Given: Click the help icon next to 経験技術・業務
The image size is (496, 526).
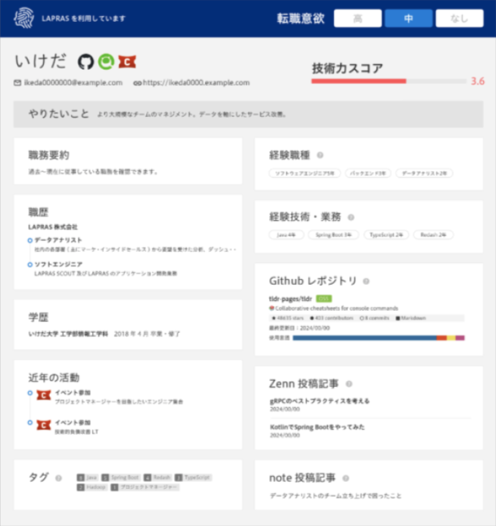Looking at the screenshot, I should pyautogui.click(x=351, y=218).
